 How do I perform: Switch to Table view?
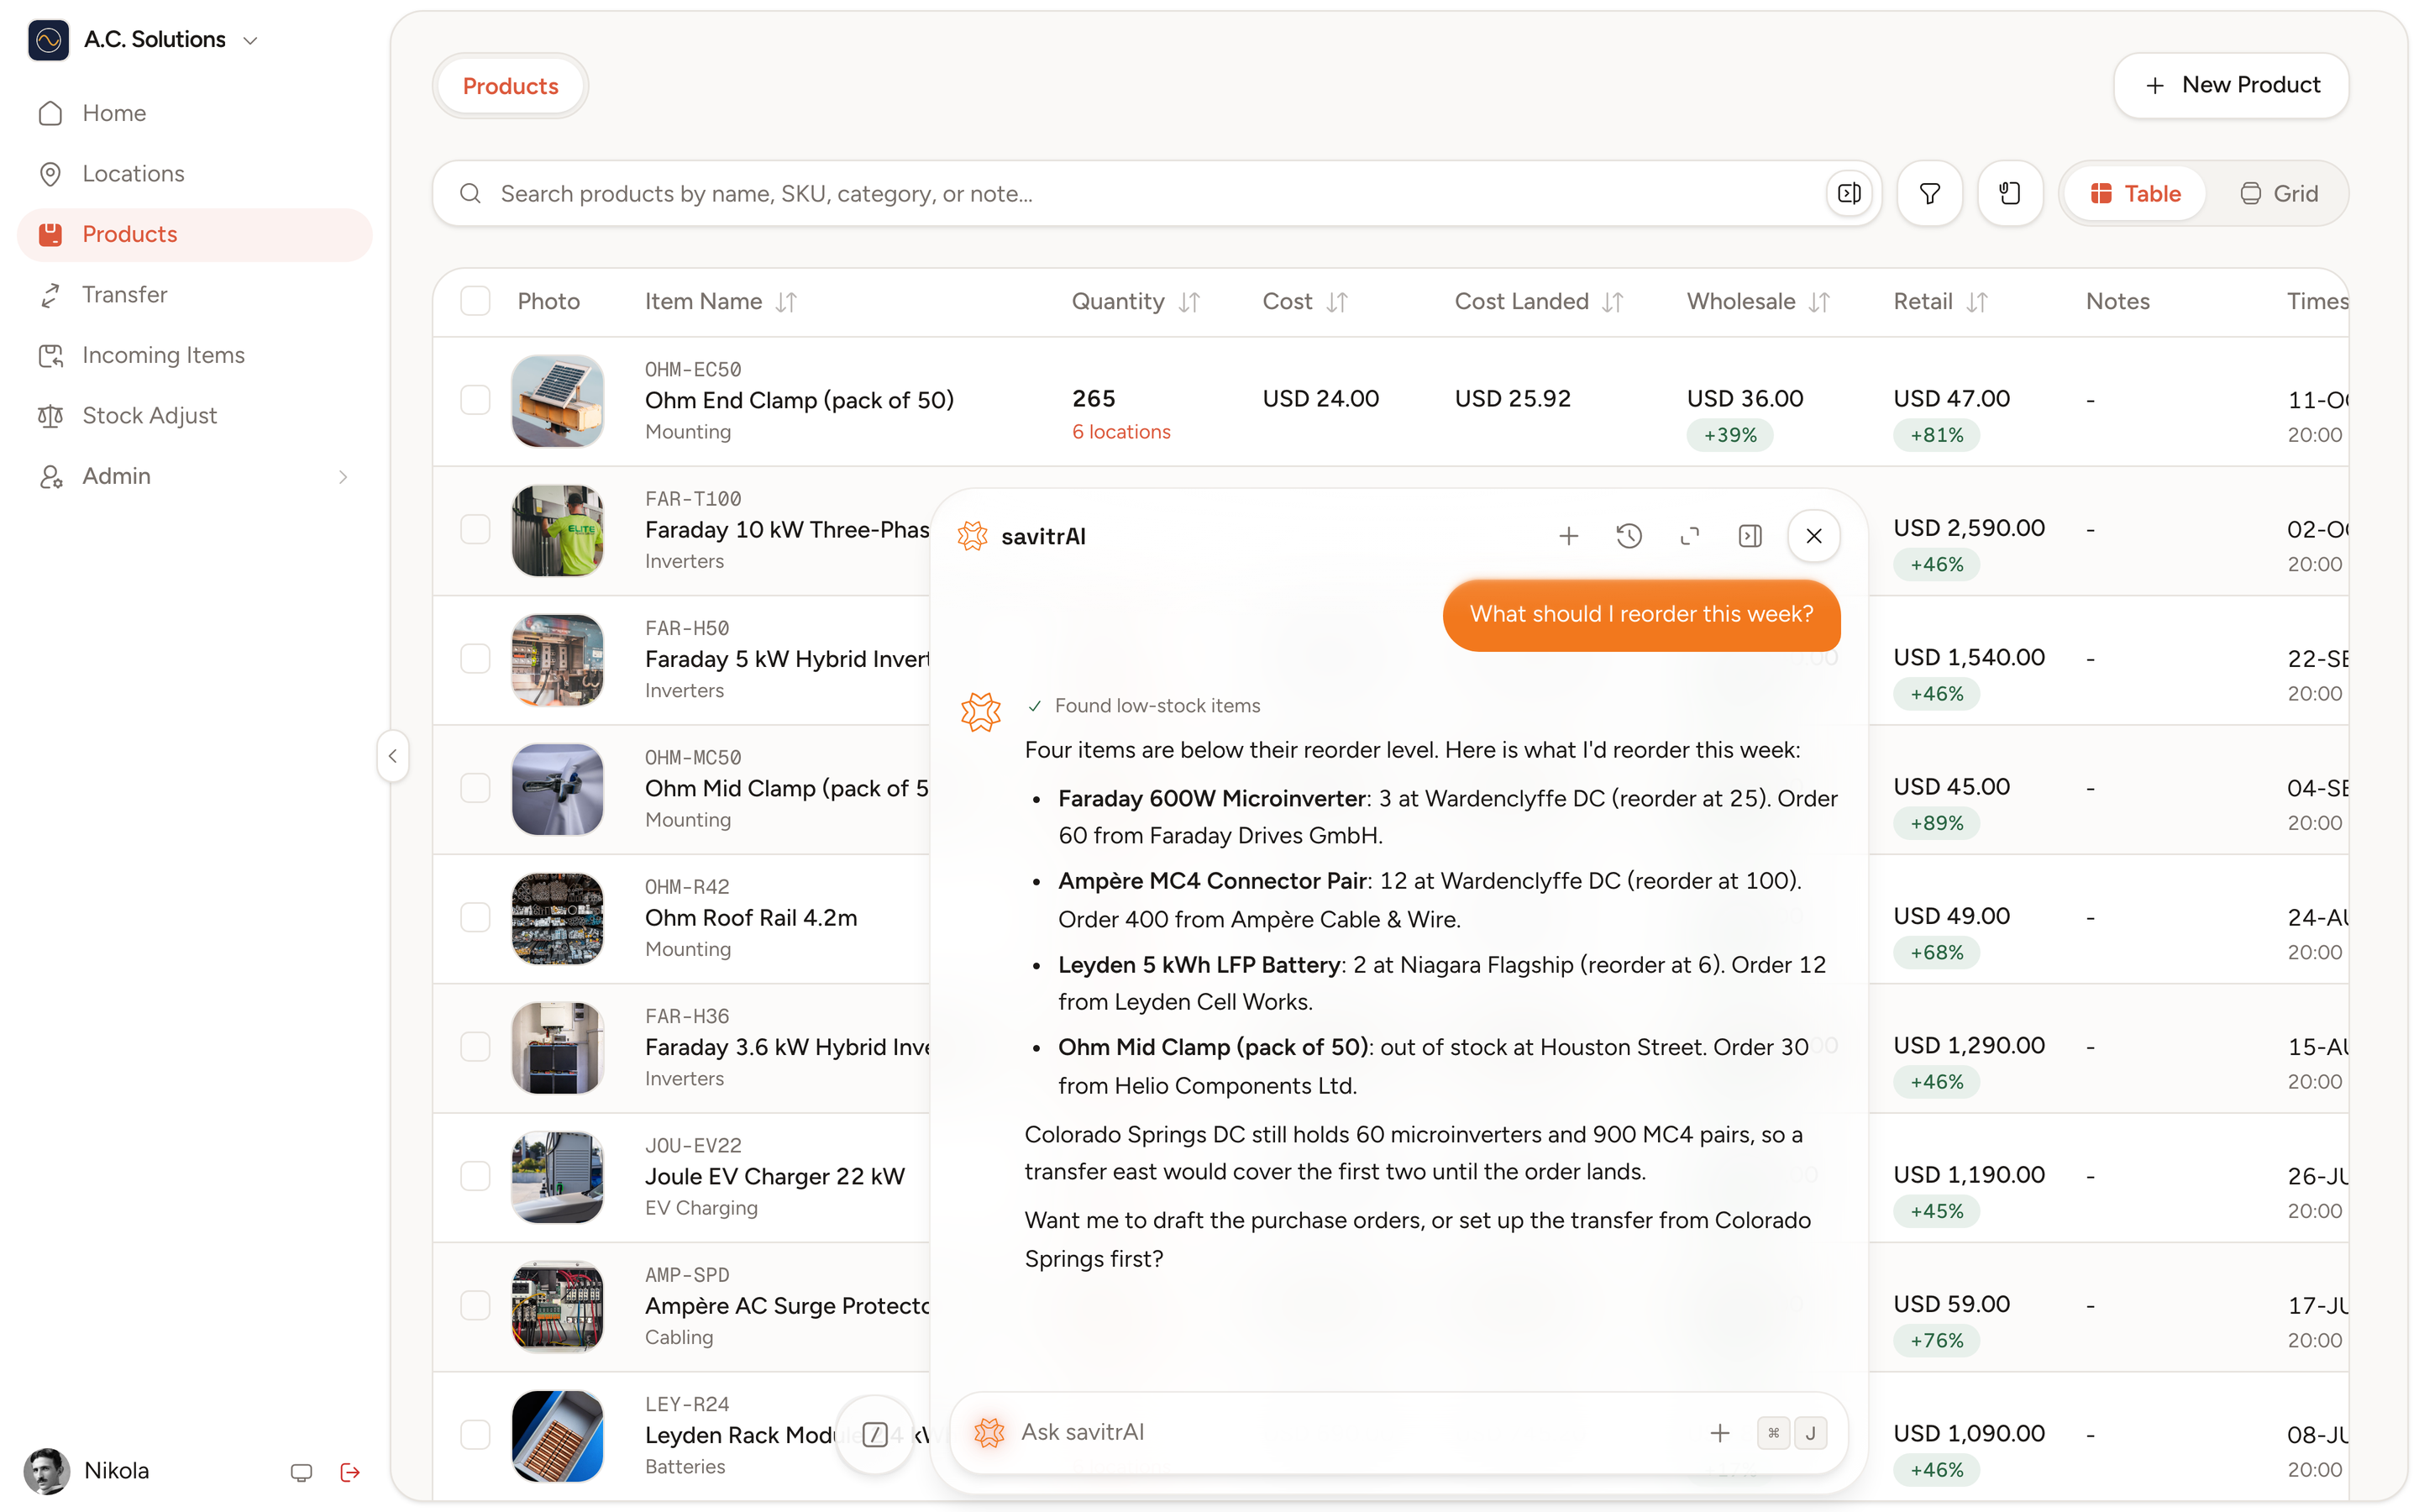click(2135, 193)
